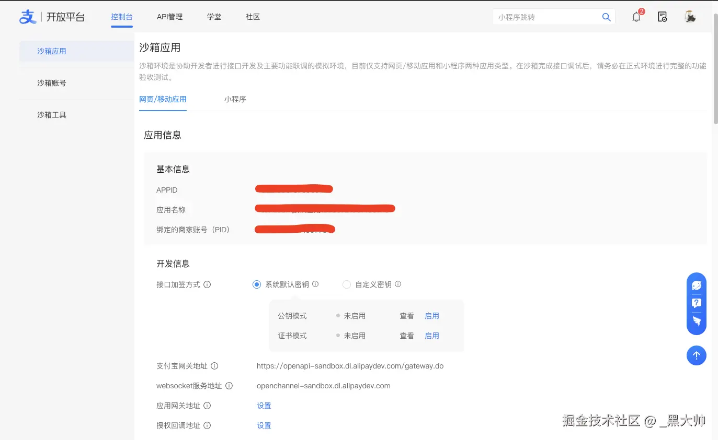This screenshot has height=440, width=718.
Task: Select 沙箱应用 in the sidebar
Action: click(77, 51)
